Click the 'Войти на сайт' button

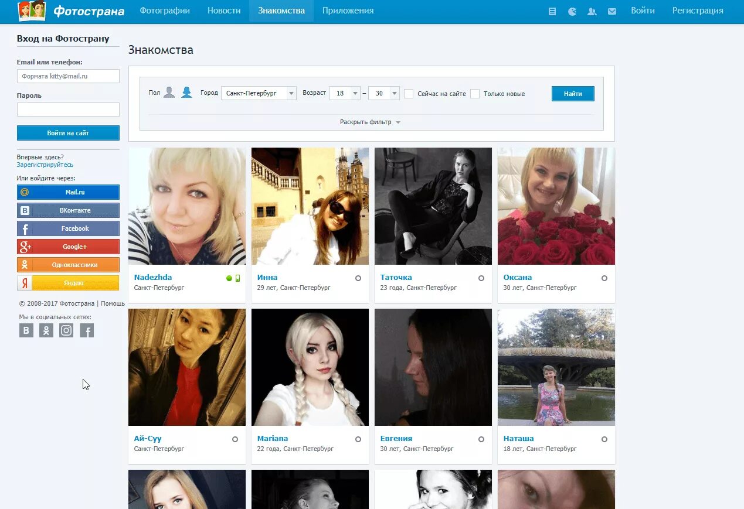pyautogui.click(x=68, y=133)
